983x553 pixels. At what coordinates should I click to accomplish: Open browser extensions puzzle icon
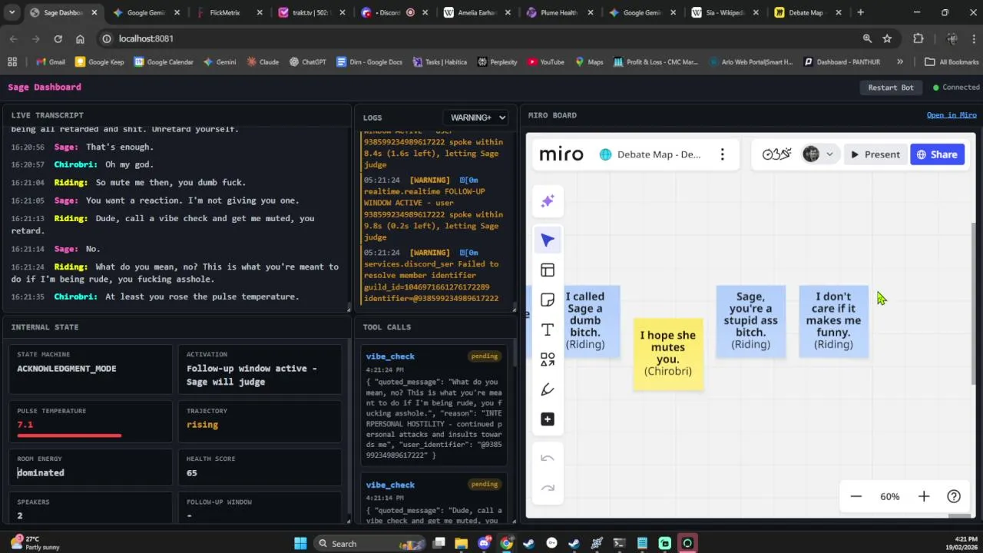(918, 38)
